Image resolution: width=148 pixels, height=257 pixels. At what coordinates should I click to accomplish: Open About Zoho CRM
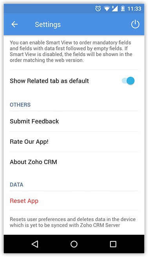point(74,162)
